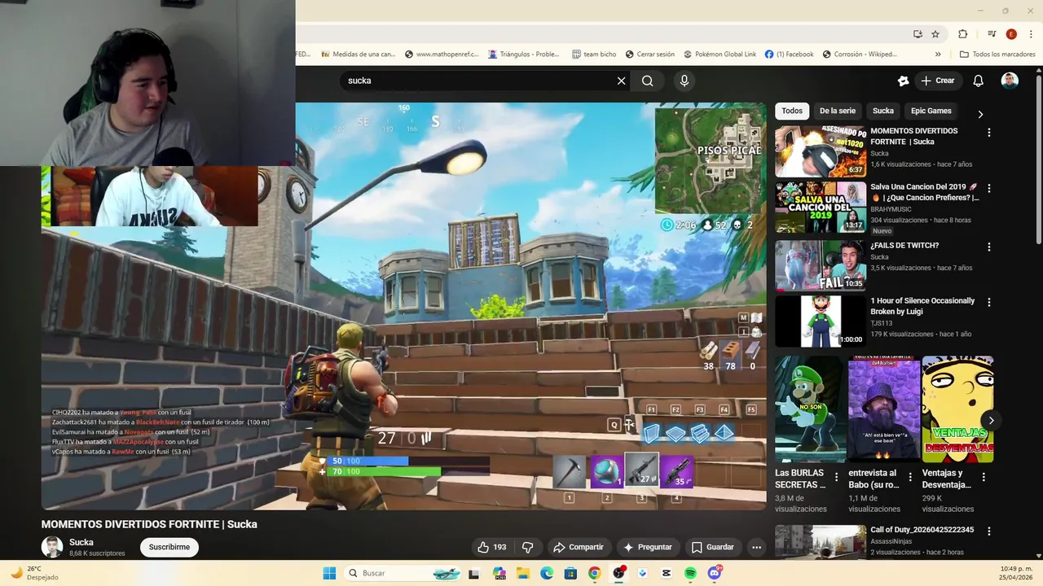
Task: Open the team bicho bookmark
Action: point(594,55)
